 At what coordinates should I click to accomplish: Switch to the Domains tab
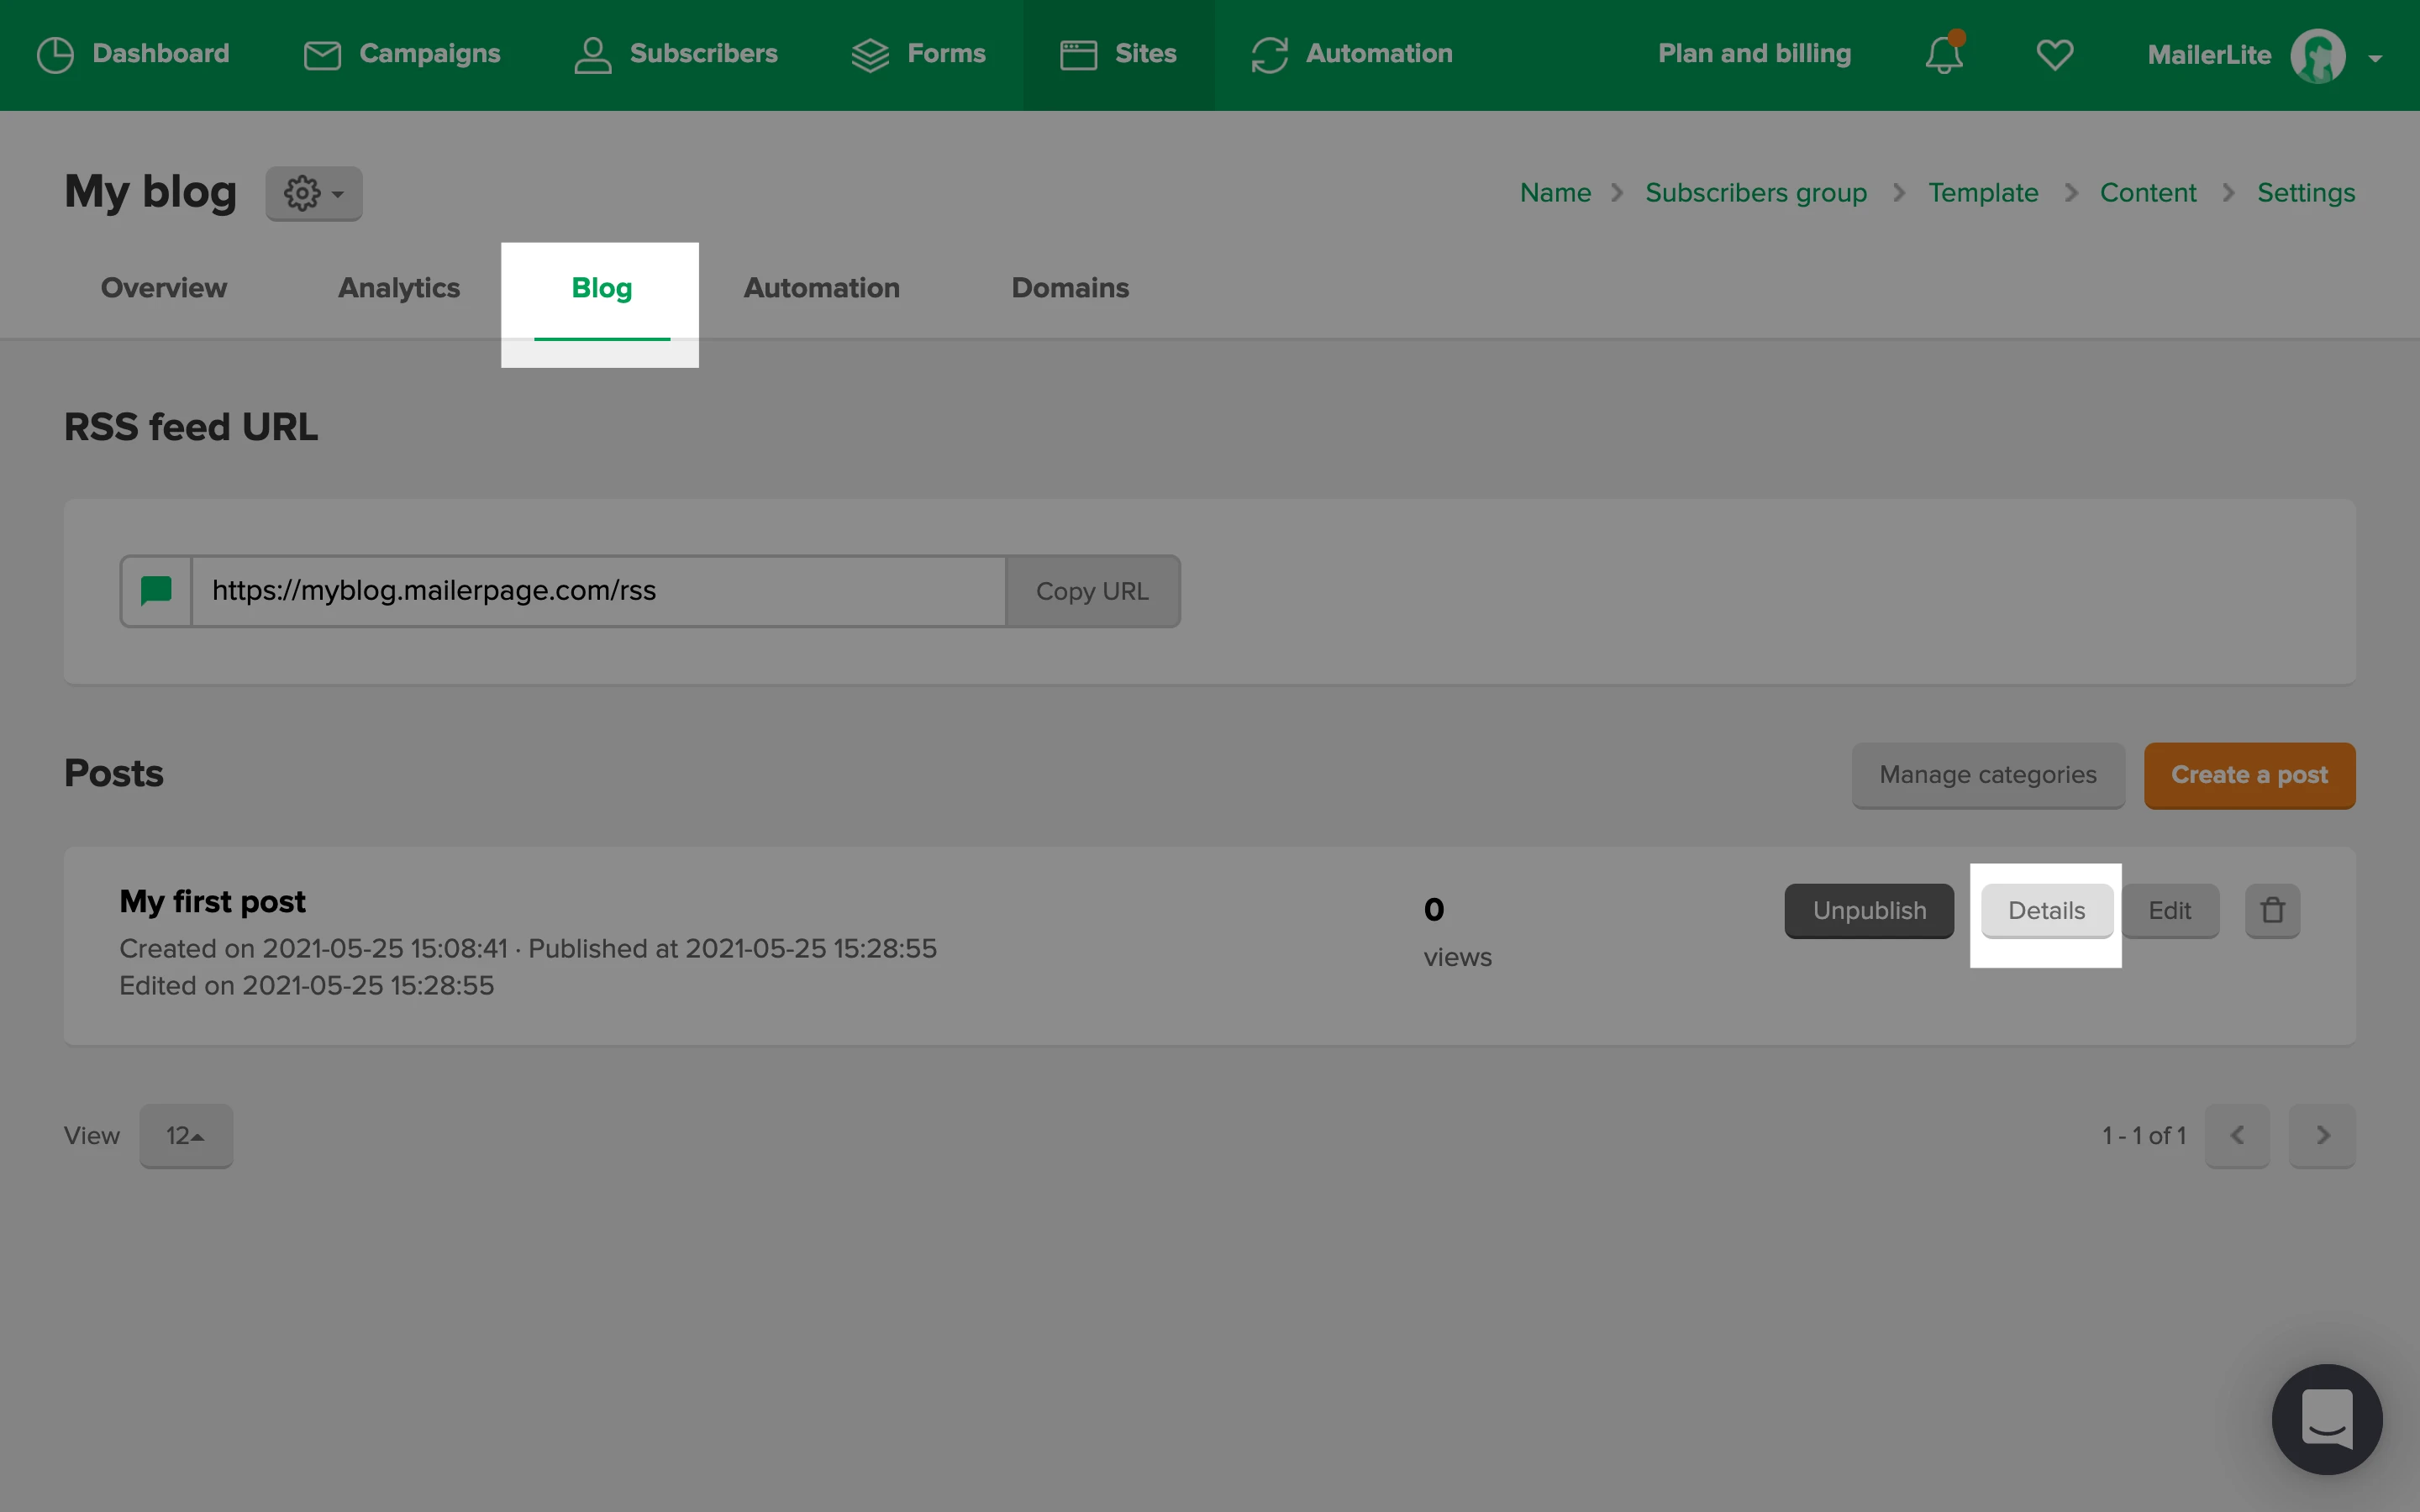[1070, 288]
